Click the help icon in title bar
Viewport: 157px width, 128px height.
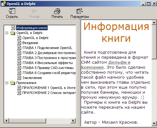pos(3,4)
